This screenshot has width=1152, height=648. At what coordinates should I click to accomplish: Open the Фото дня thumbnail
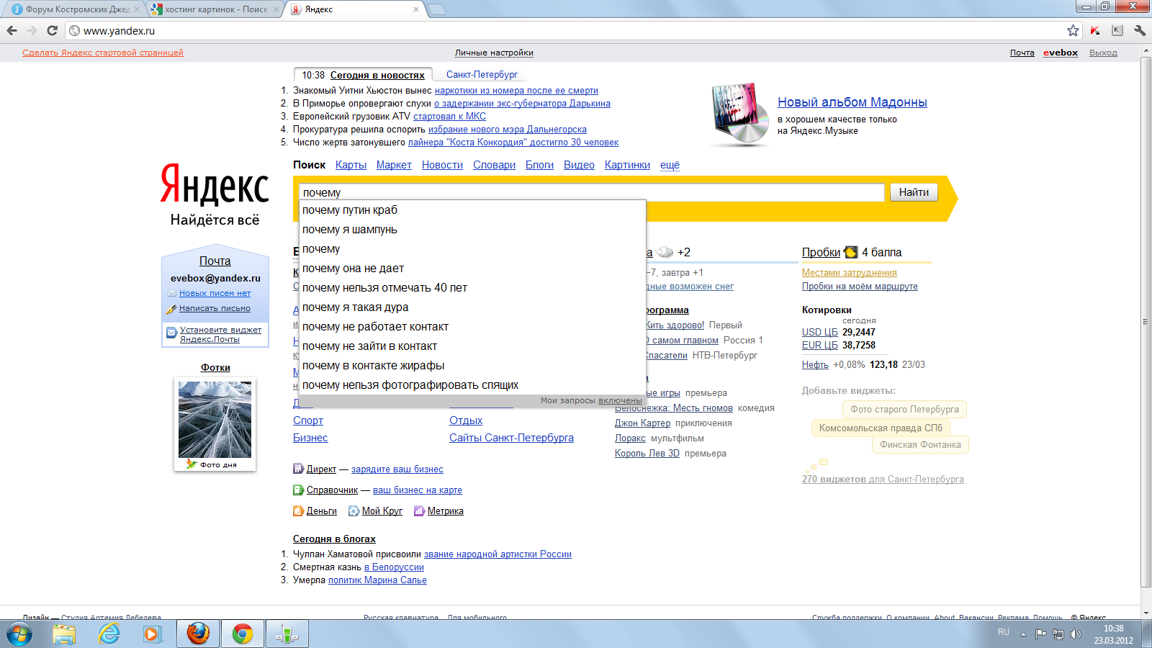click(x=215, y=420)
